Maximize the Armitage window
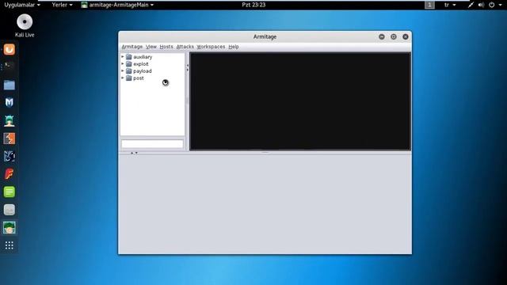507x285 pixels. [x=394, y=37]
